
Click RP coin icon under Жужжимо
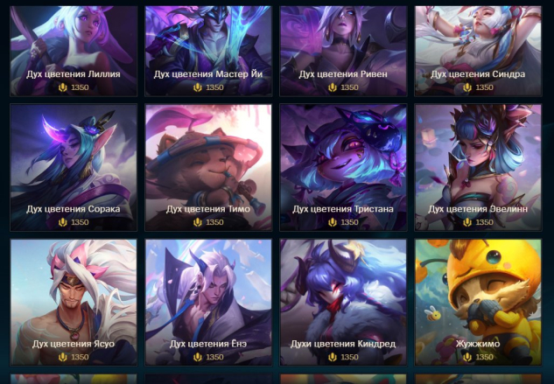[467, 357]
